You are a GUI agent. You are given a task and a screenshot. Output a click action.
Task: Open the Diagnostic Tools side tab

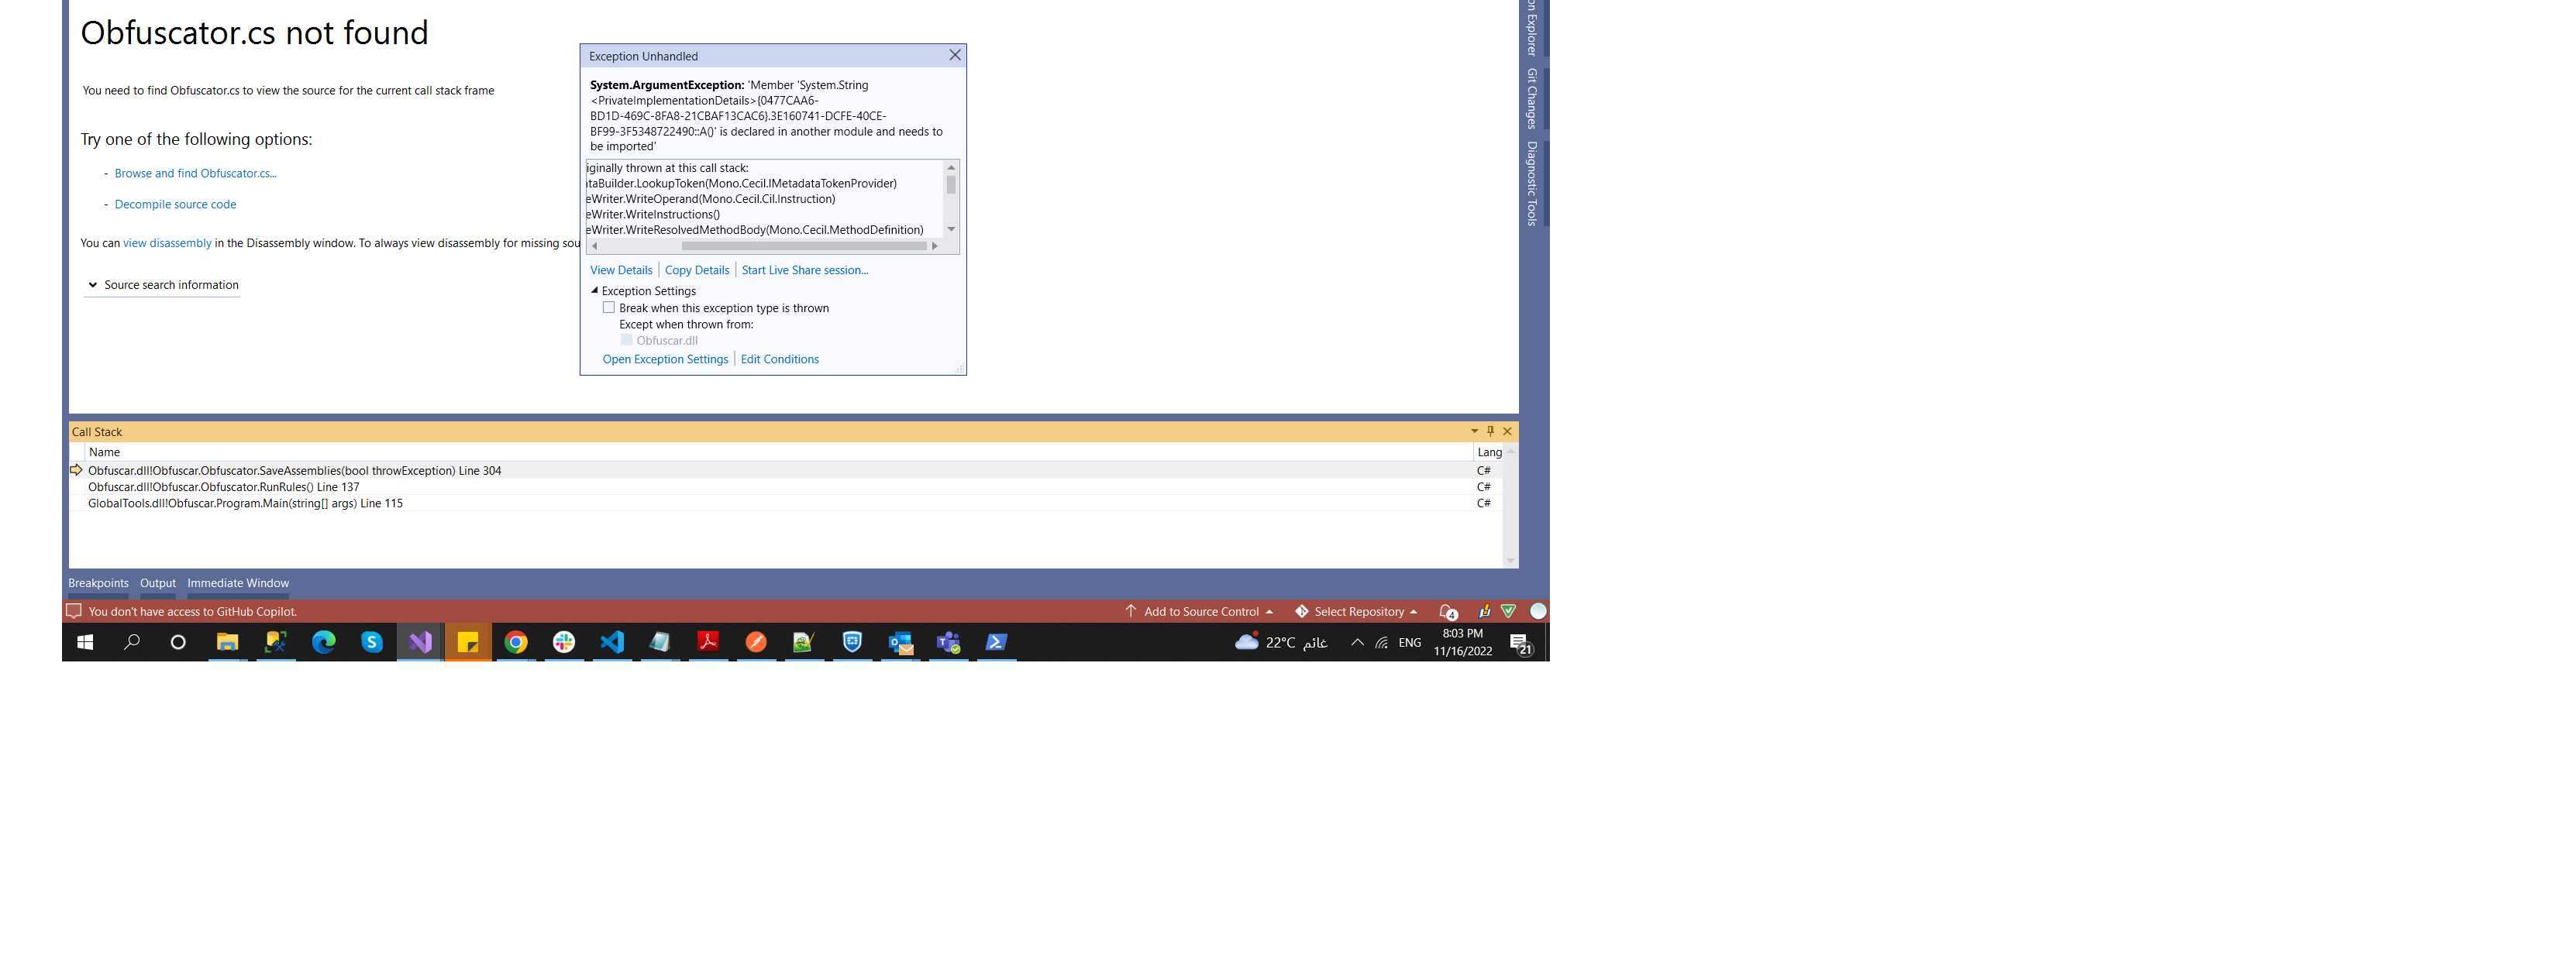pos(1531,184)
